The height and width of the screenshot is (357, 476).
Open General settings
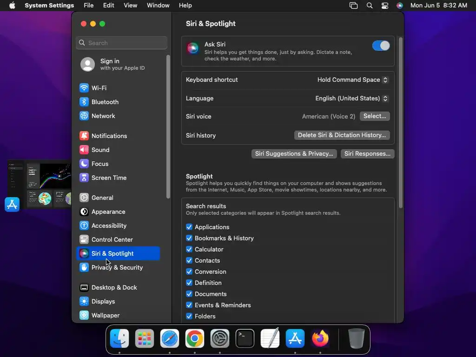click(118, 198)
